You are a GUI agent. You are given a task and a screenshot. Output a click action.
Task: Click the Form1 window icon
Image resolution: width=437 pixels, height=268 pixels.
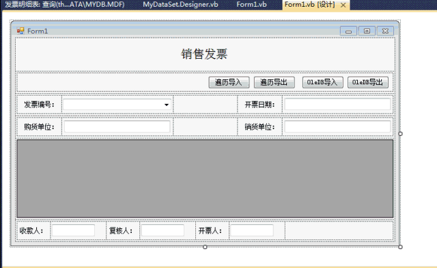pos(20,31)
